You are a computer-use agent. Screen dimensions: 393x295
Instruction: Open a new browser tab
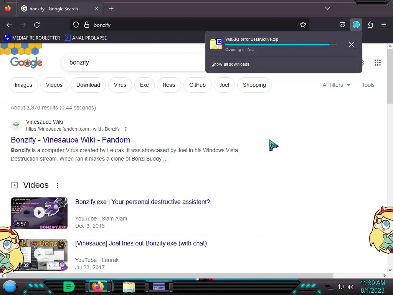111,9
